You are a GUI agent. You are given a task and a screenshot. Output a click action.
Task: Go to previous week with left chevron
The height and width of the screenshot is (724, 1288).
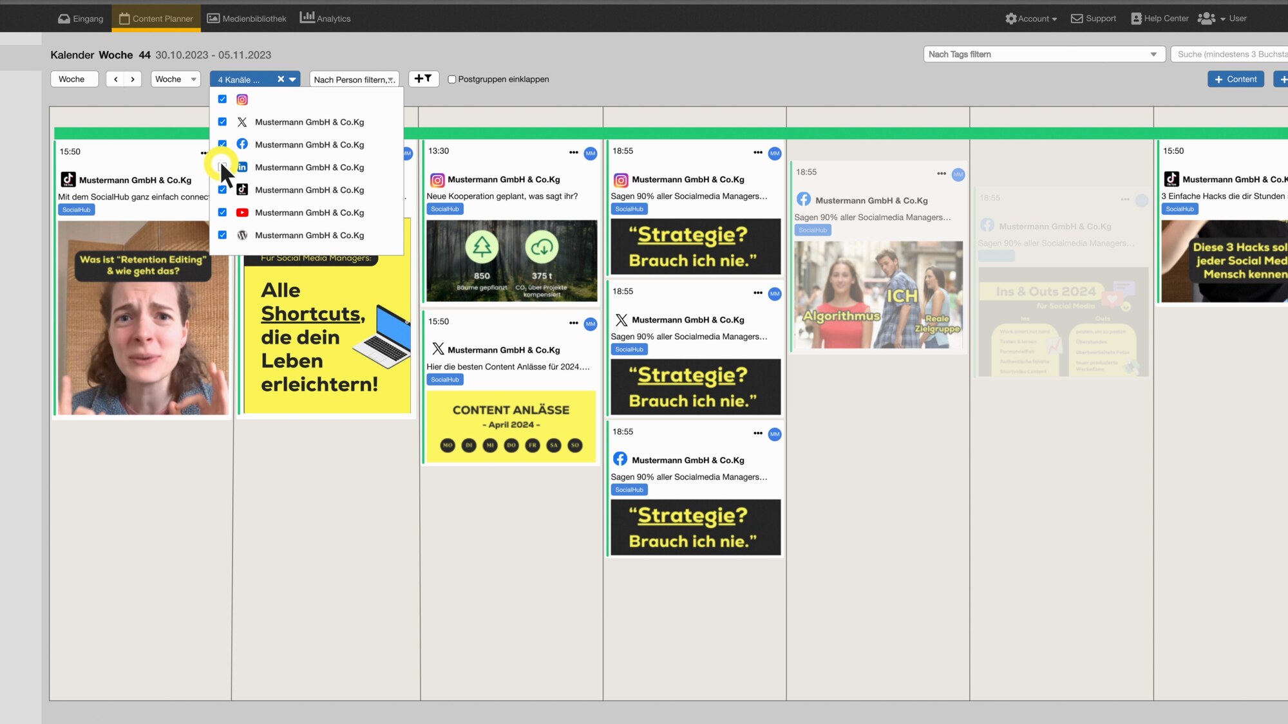point(115,79)
